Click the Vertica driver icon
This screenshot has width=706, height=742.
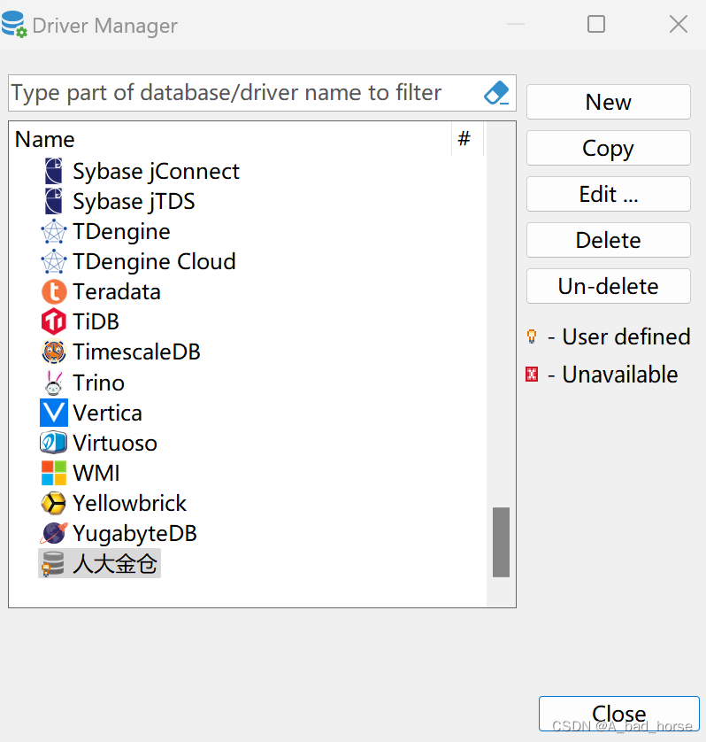[x=53, y=413]
